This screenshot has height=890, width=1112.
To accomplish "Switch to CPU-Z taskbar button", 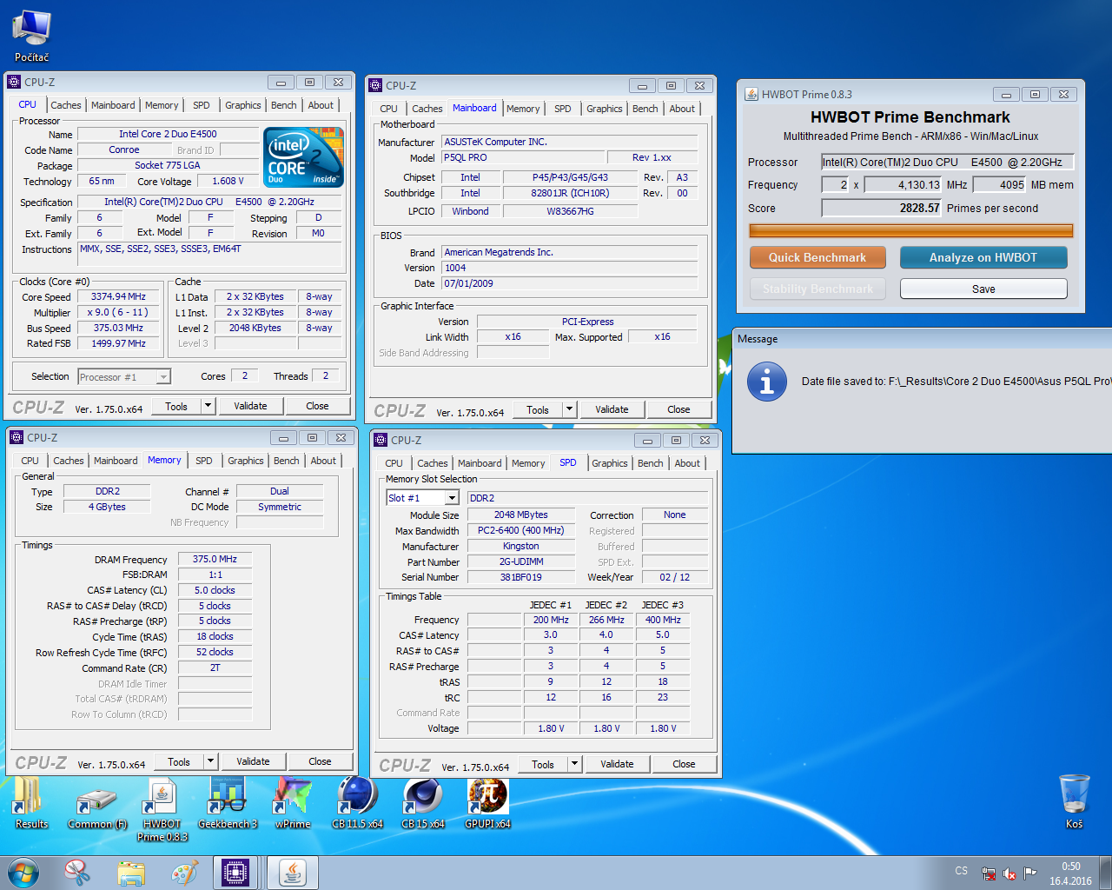I will pos(235,873).
